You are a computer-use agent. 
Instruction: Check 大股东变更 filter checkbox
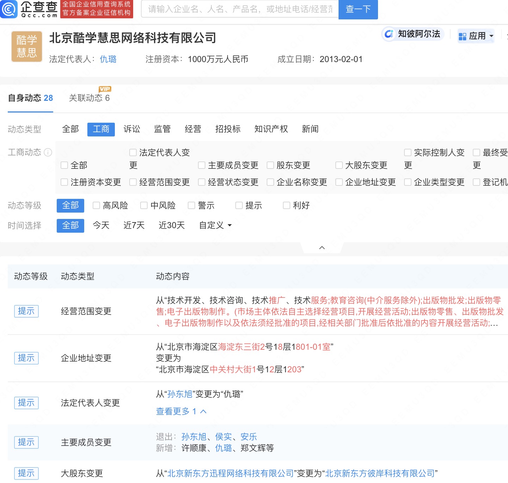point(339,165)
